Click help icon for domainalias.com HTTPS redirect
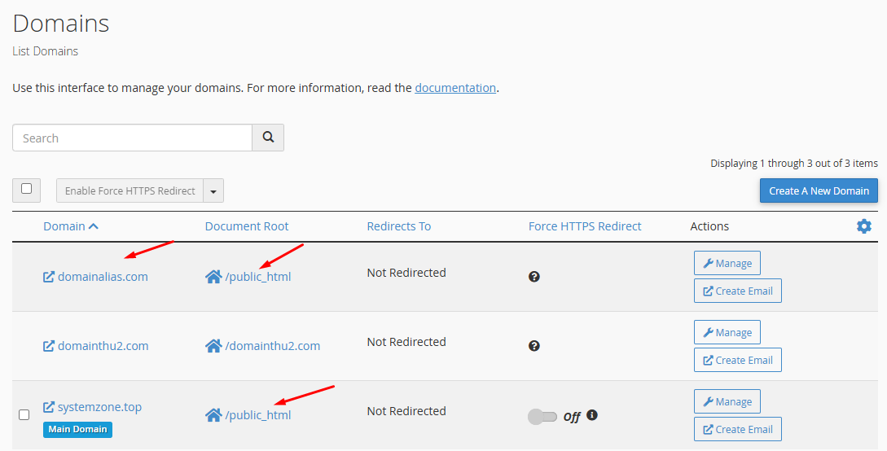Screen dimensions: 887x451 534,277
